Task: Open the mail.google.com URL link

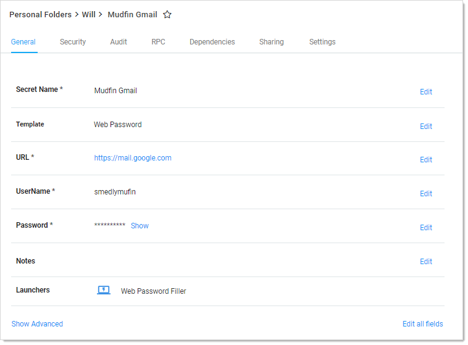Action: coord(133,158)
